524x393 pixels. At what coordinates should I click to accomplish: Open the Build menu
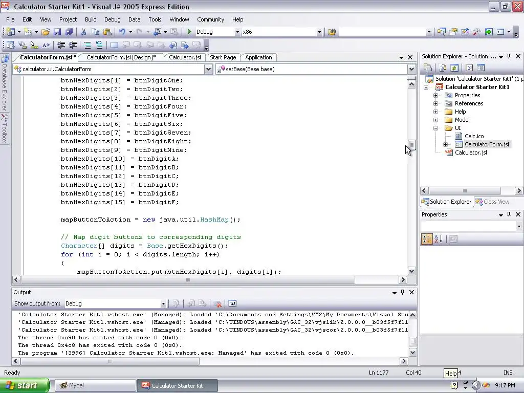click(x=91, y=19)
